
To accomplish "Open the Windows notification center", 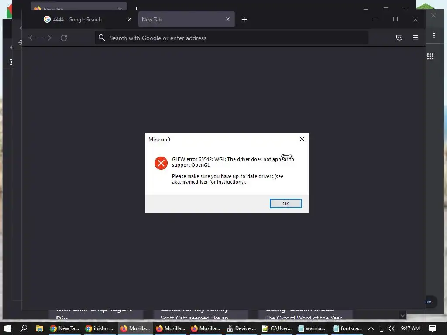I will click(433, 328).
